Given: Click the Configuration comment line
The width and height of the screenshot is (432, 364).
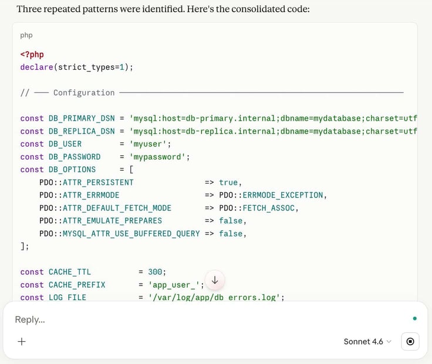Looking at the screenshot, I should pos(211,93).
